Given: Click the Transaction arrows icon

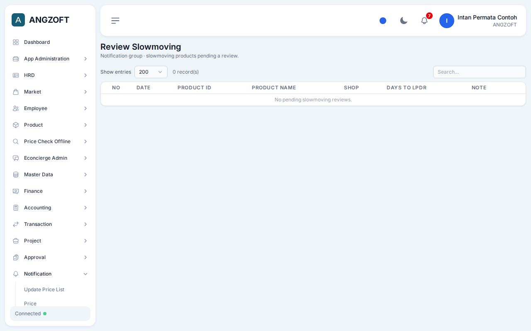Looking at the screenshot, I should (16, 224).
